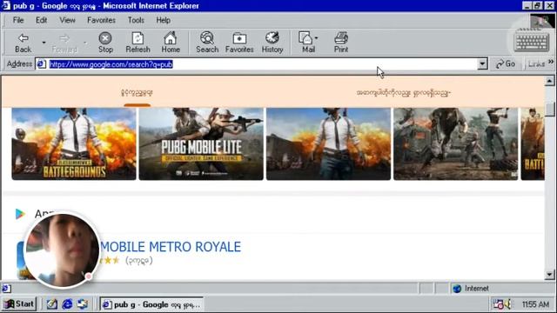This screenshot has height=313, width=557.
Task: Click the Internet zone status indicator
Action: pos(471,289)
